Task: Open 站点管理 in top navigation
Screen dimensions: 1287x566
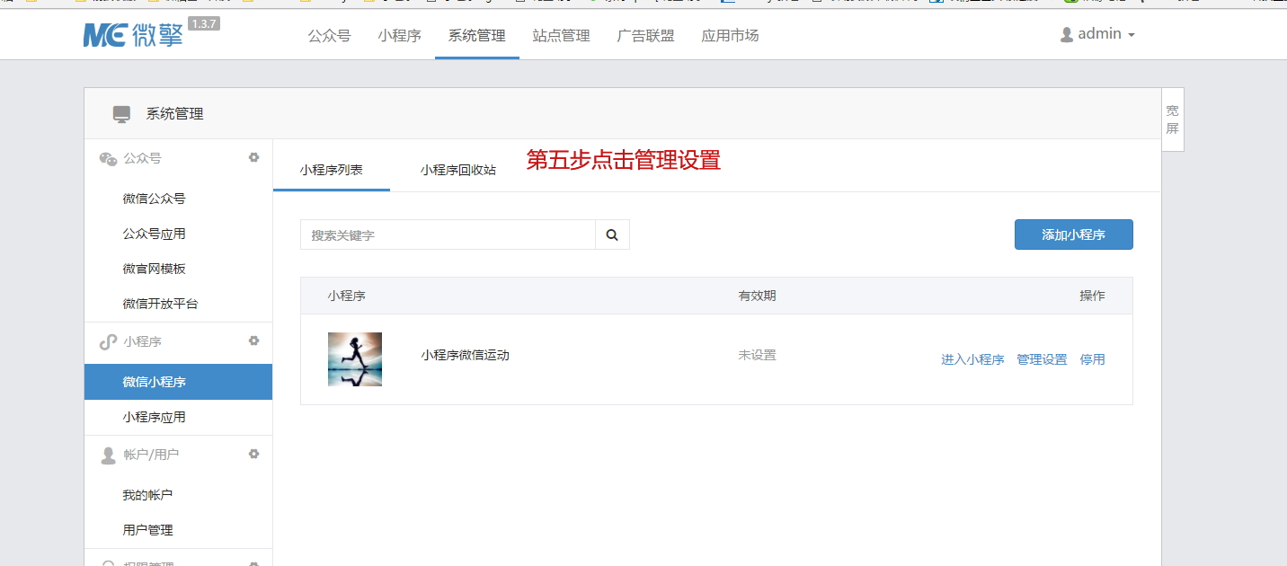Action: pyautogui.click(x=561, y=36)
